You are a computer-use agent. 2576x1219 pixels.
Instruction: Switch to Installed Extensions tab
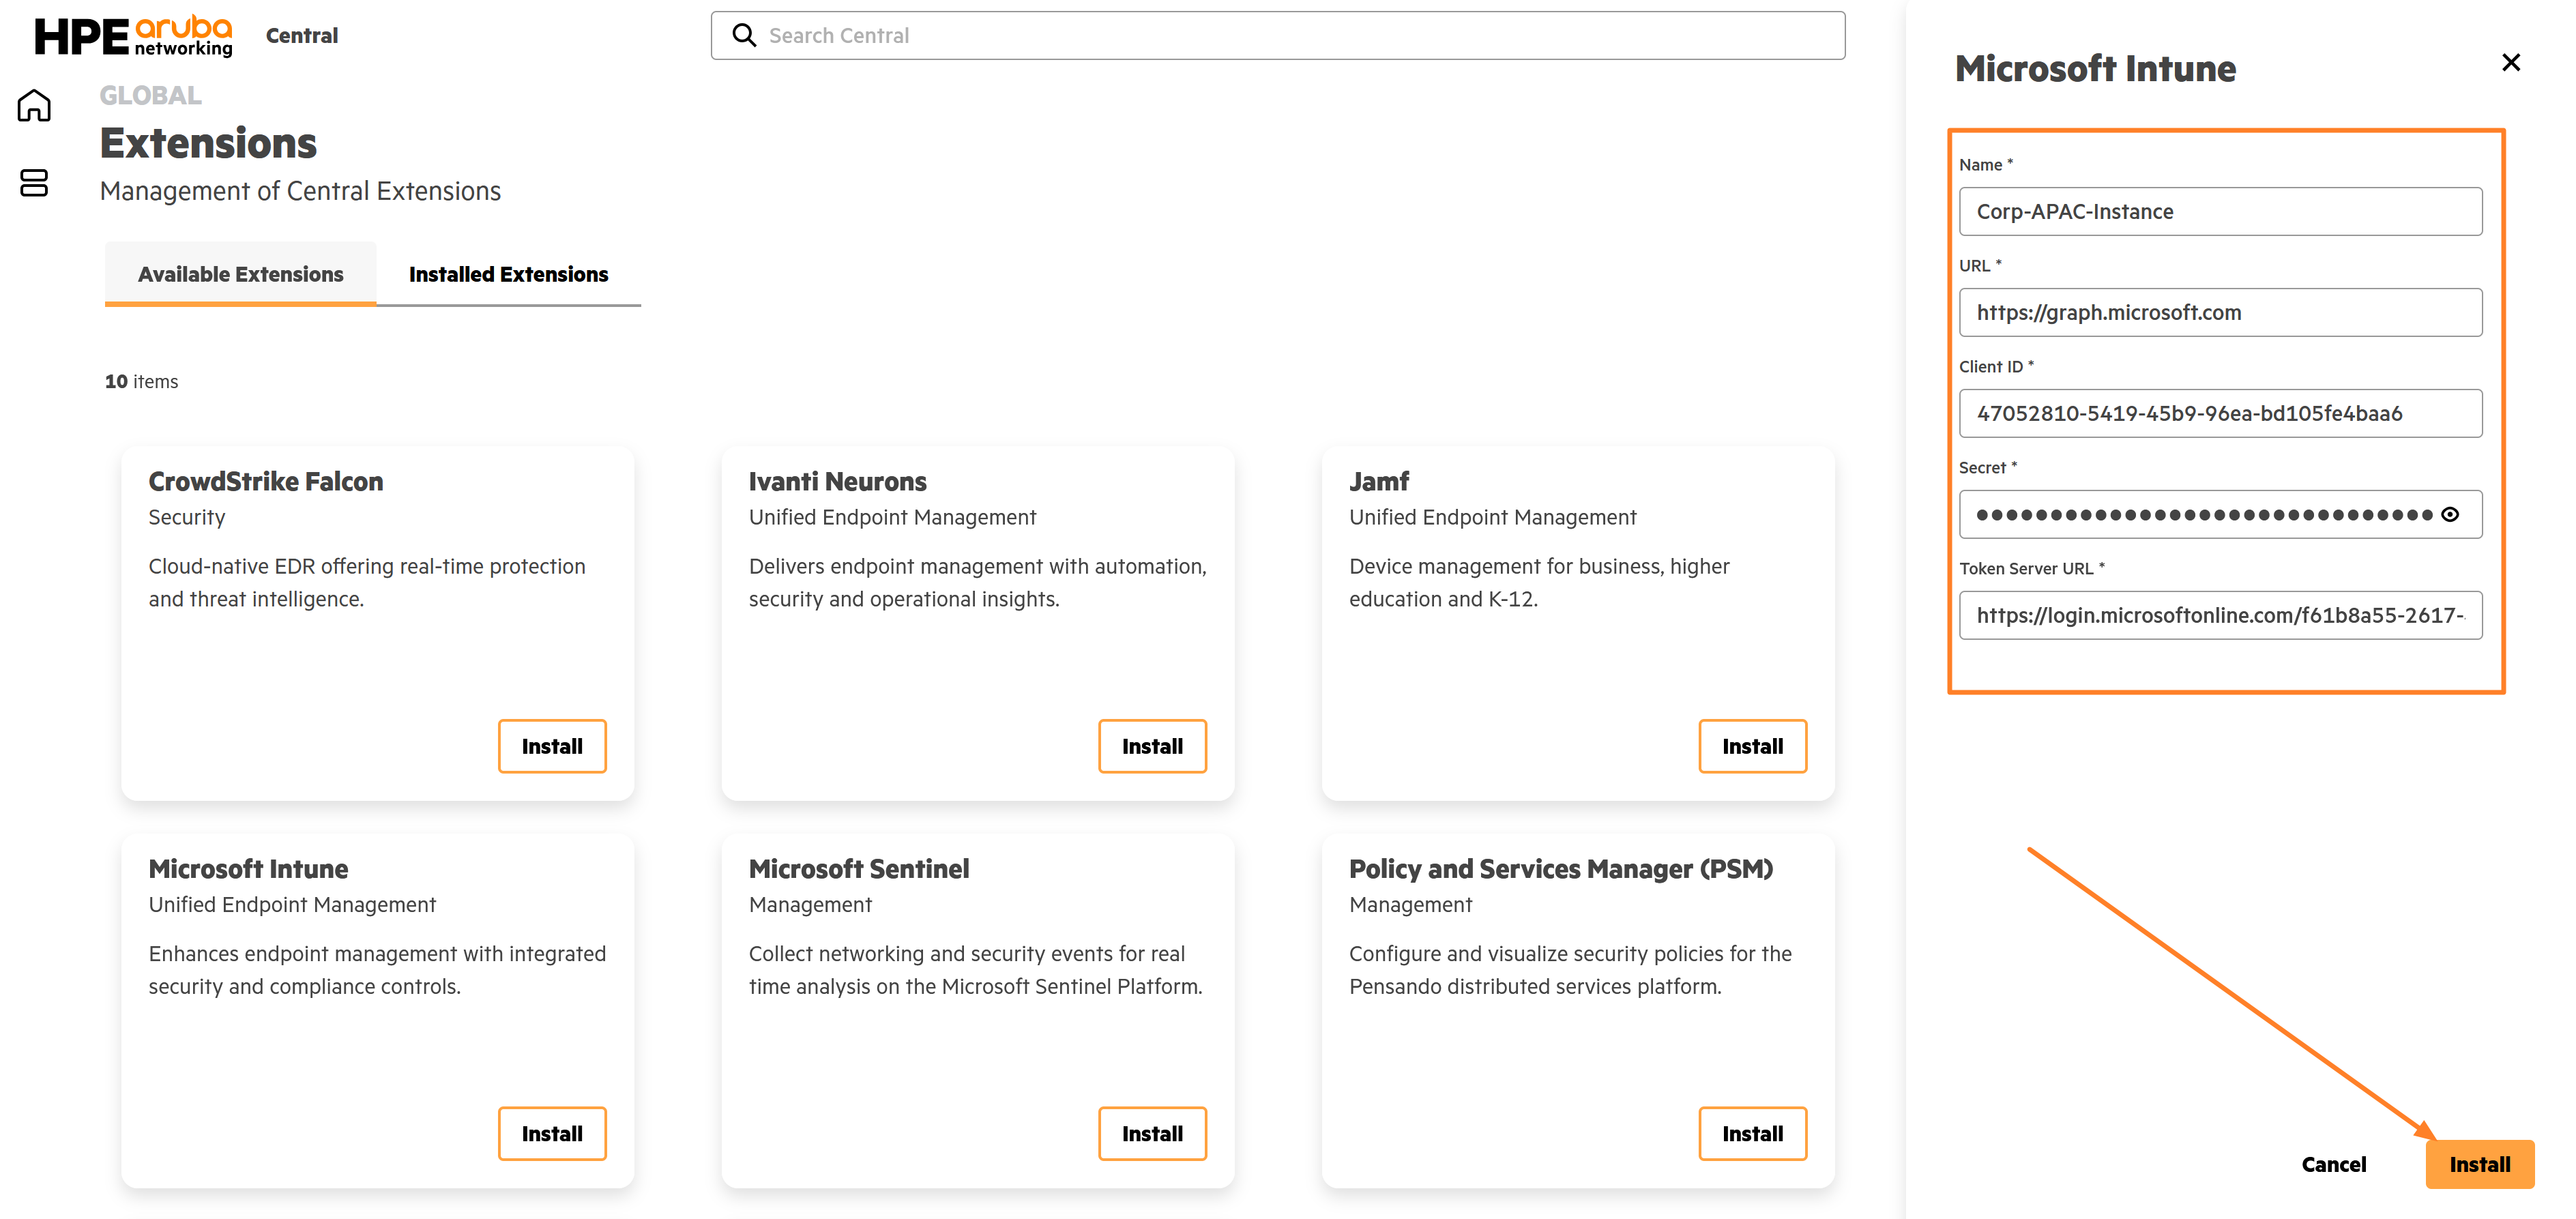pyautogui.click(x=508, y=274)
